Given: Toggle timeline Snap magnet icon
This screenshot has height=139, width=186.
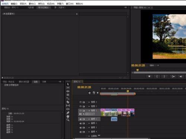Looking at the screenshot, I should pos(90,93).
